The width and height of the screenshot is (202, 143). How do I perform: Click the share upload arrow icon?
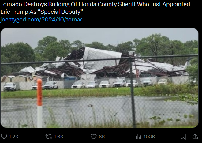(195, 137)
